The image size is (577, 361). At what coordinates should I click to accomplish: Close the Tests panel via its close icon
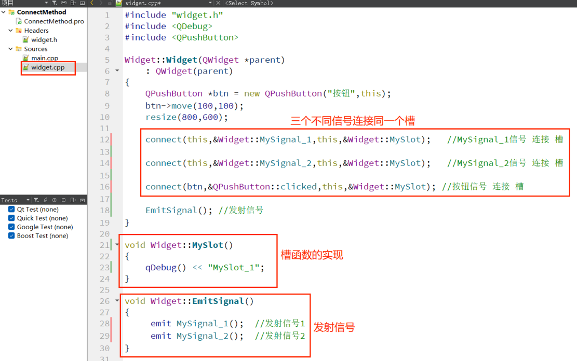pos(83,200)
